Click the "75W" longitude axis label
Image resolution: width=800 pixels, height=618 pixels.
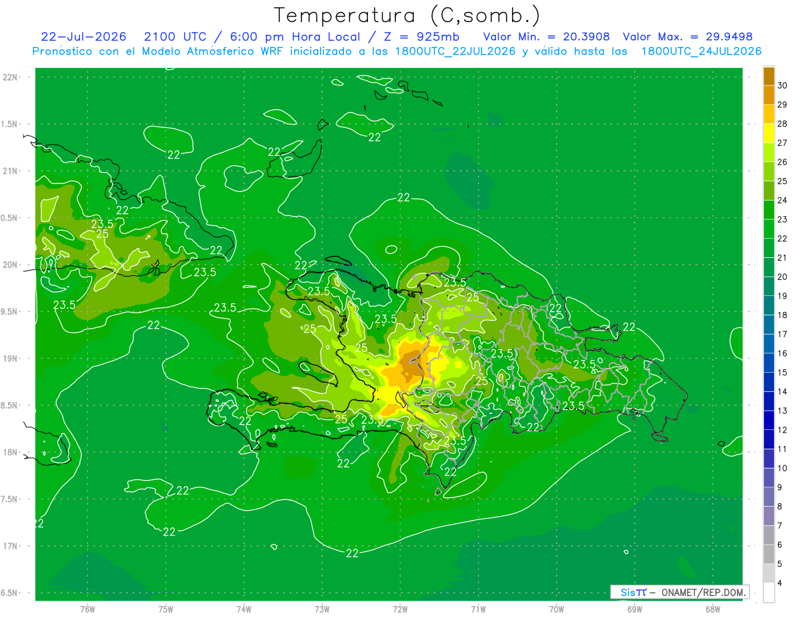click(166, 609)
